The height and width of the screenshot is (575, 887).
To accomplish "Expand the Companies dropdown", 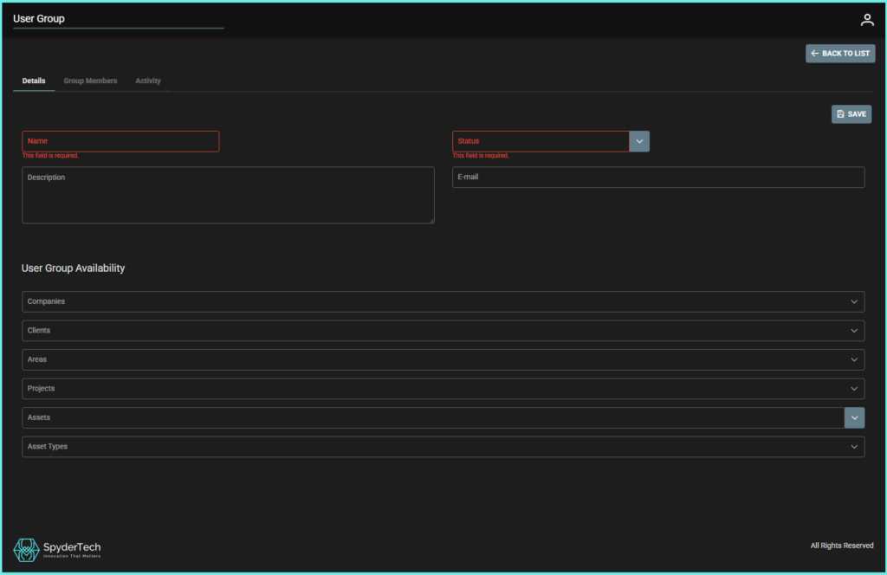I will 443,301.
